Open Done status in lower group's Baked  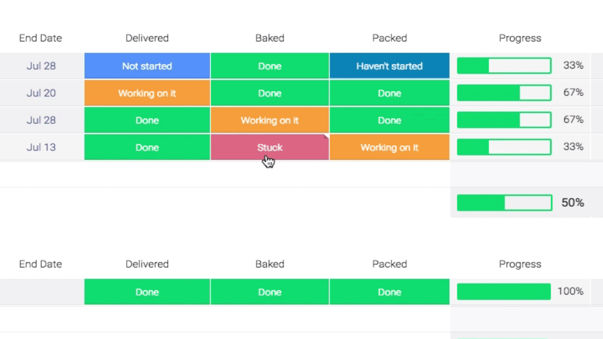270,292
